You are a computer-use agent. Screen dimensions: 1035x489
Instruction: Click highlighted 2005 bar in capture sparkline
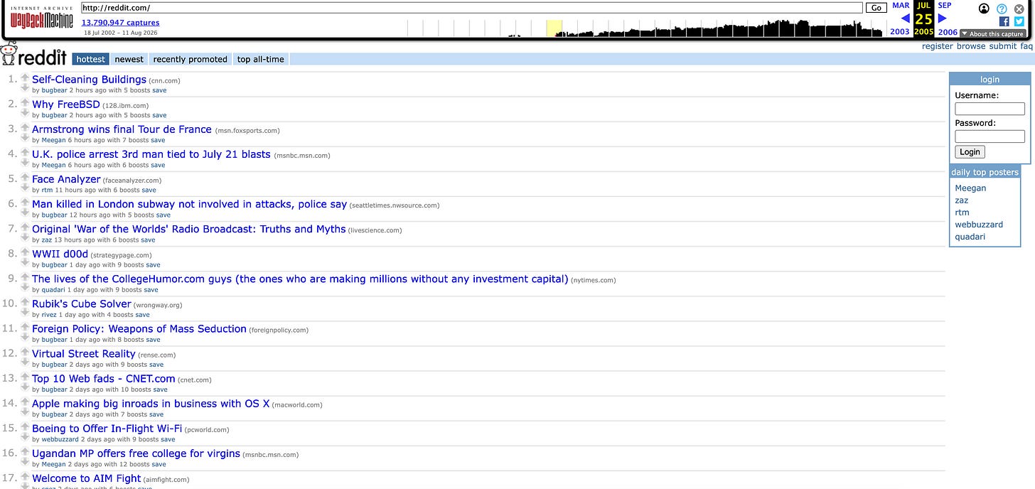[554, 28]
